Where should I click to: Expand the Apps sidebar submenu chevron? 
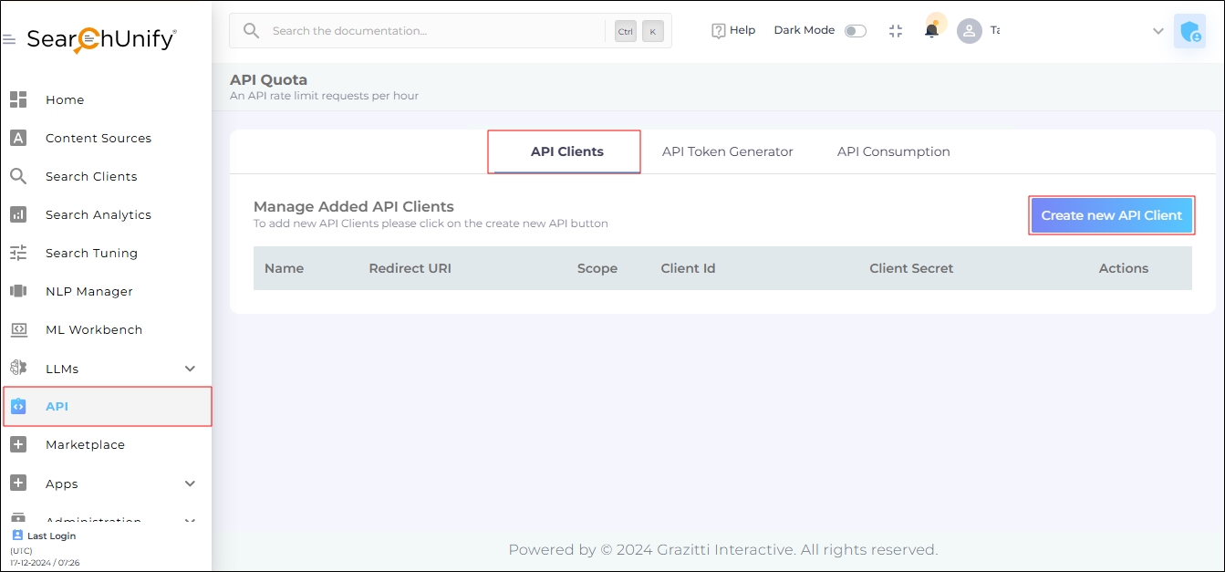click(x=190, y=484)
